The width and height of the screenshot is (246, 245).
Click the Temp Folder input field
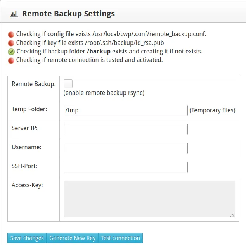pos(125,110)
